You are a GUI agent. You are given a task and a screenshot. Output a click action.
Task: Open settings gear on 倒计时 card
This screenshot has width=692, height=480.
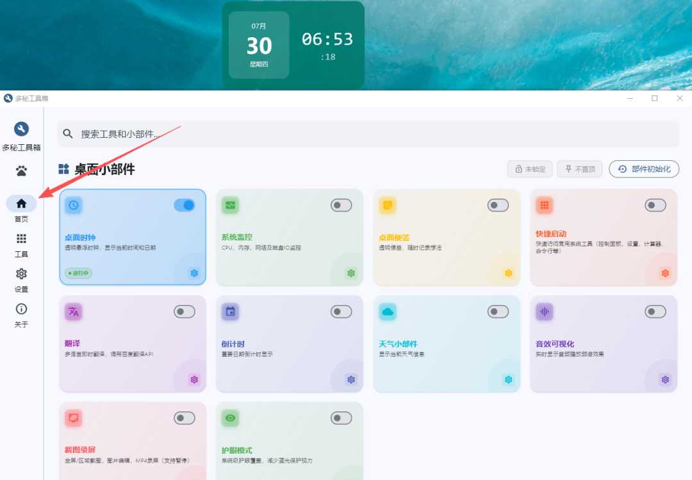click(351, 379)
